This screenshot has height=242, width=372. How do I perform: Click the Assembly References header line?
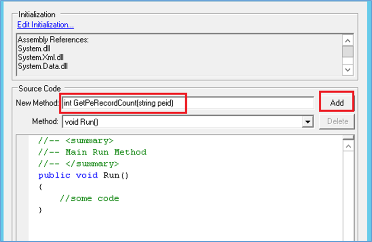(53, 40)
